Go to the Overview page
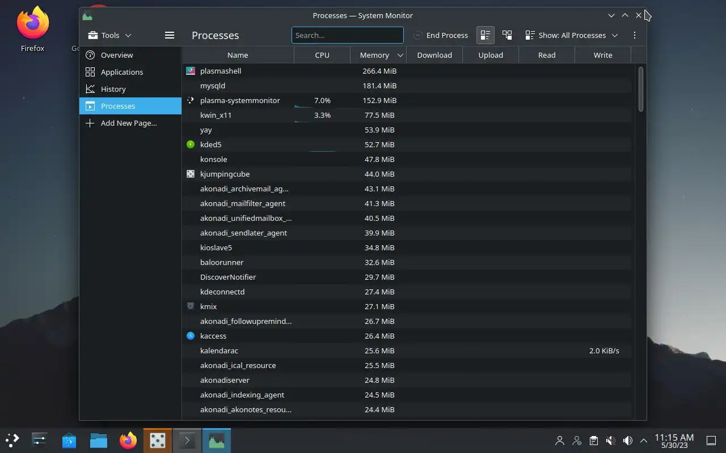The height and width of the screenshot is (453, 726). click(x=130, y=55)
